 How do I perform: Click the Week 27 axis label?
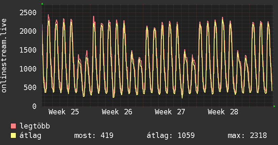170,112
